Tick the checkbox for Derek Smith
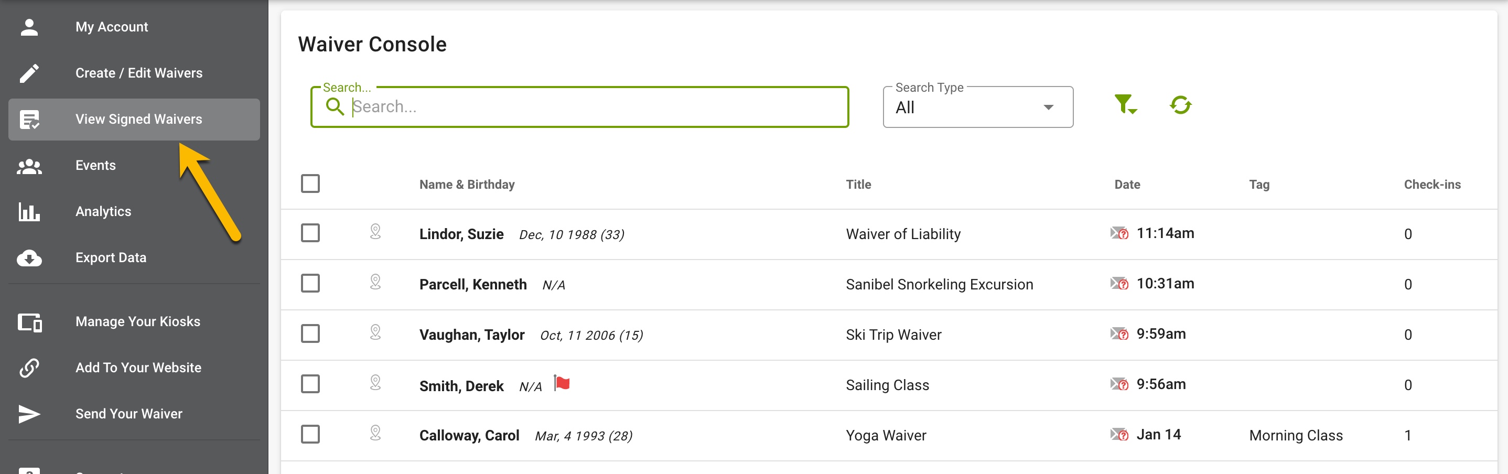The width and height of the screenshot is (1508, 474). pos(310,384)
